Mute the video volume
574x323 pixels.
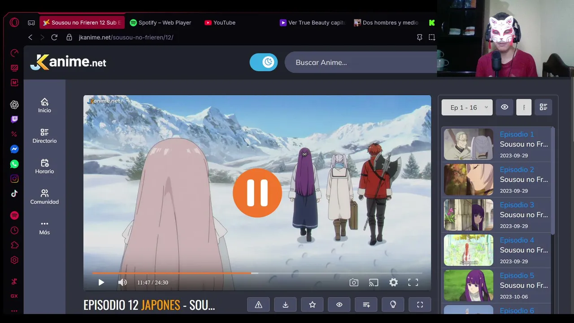click(x=122, y=282)
